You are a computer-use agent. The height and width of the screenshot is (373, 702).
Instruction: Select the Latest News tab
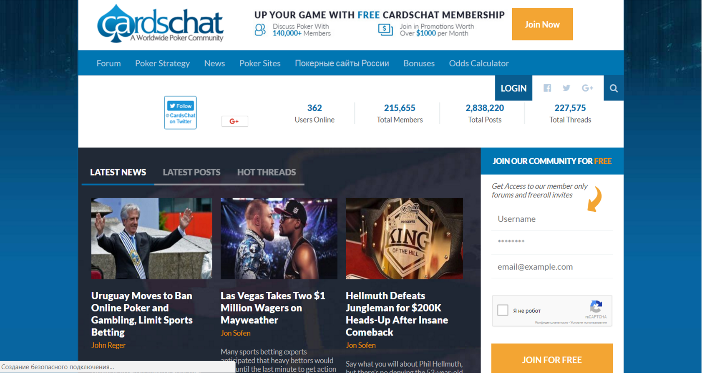tap(118, 172)
